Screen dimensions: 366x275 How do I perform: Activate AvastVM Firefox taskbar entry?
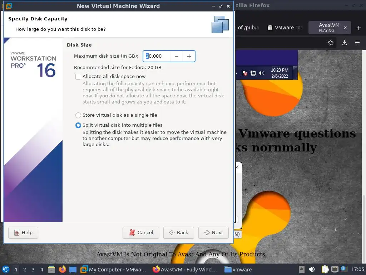pyautogui.click(x=185, y=270)
